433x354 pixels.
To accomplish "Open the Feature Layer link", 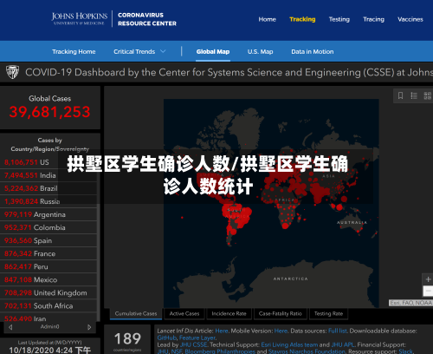I will [x=197, y=338].
